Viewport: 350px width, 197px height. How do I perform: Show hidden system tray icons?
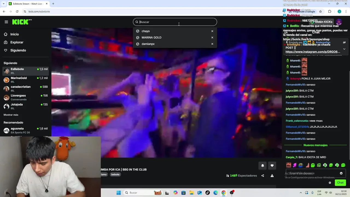[301, 193]
